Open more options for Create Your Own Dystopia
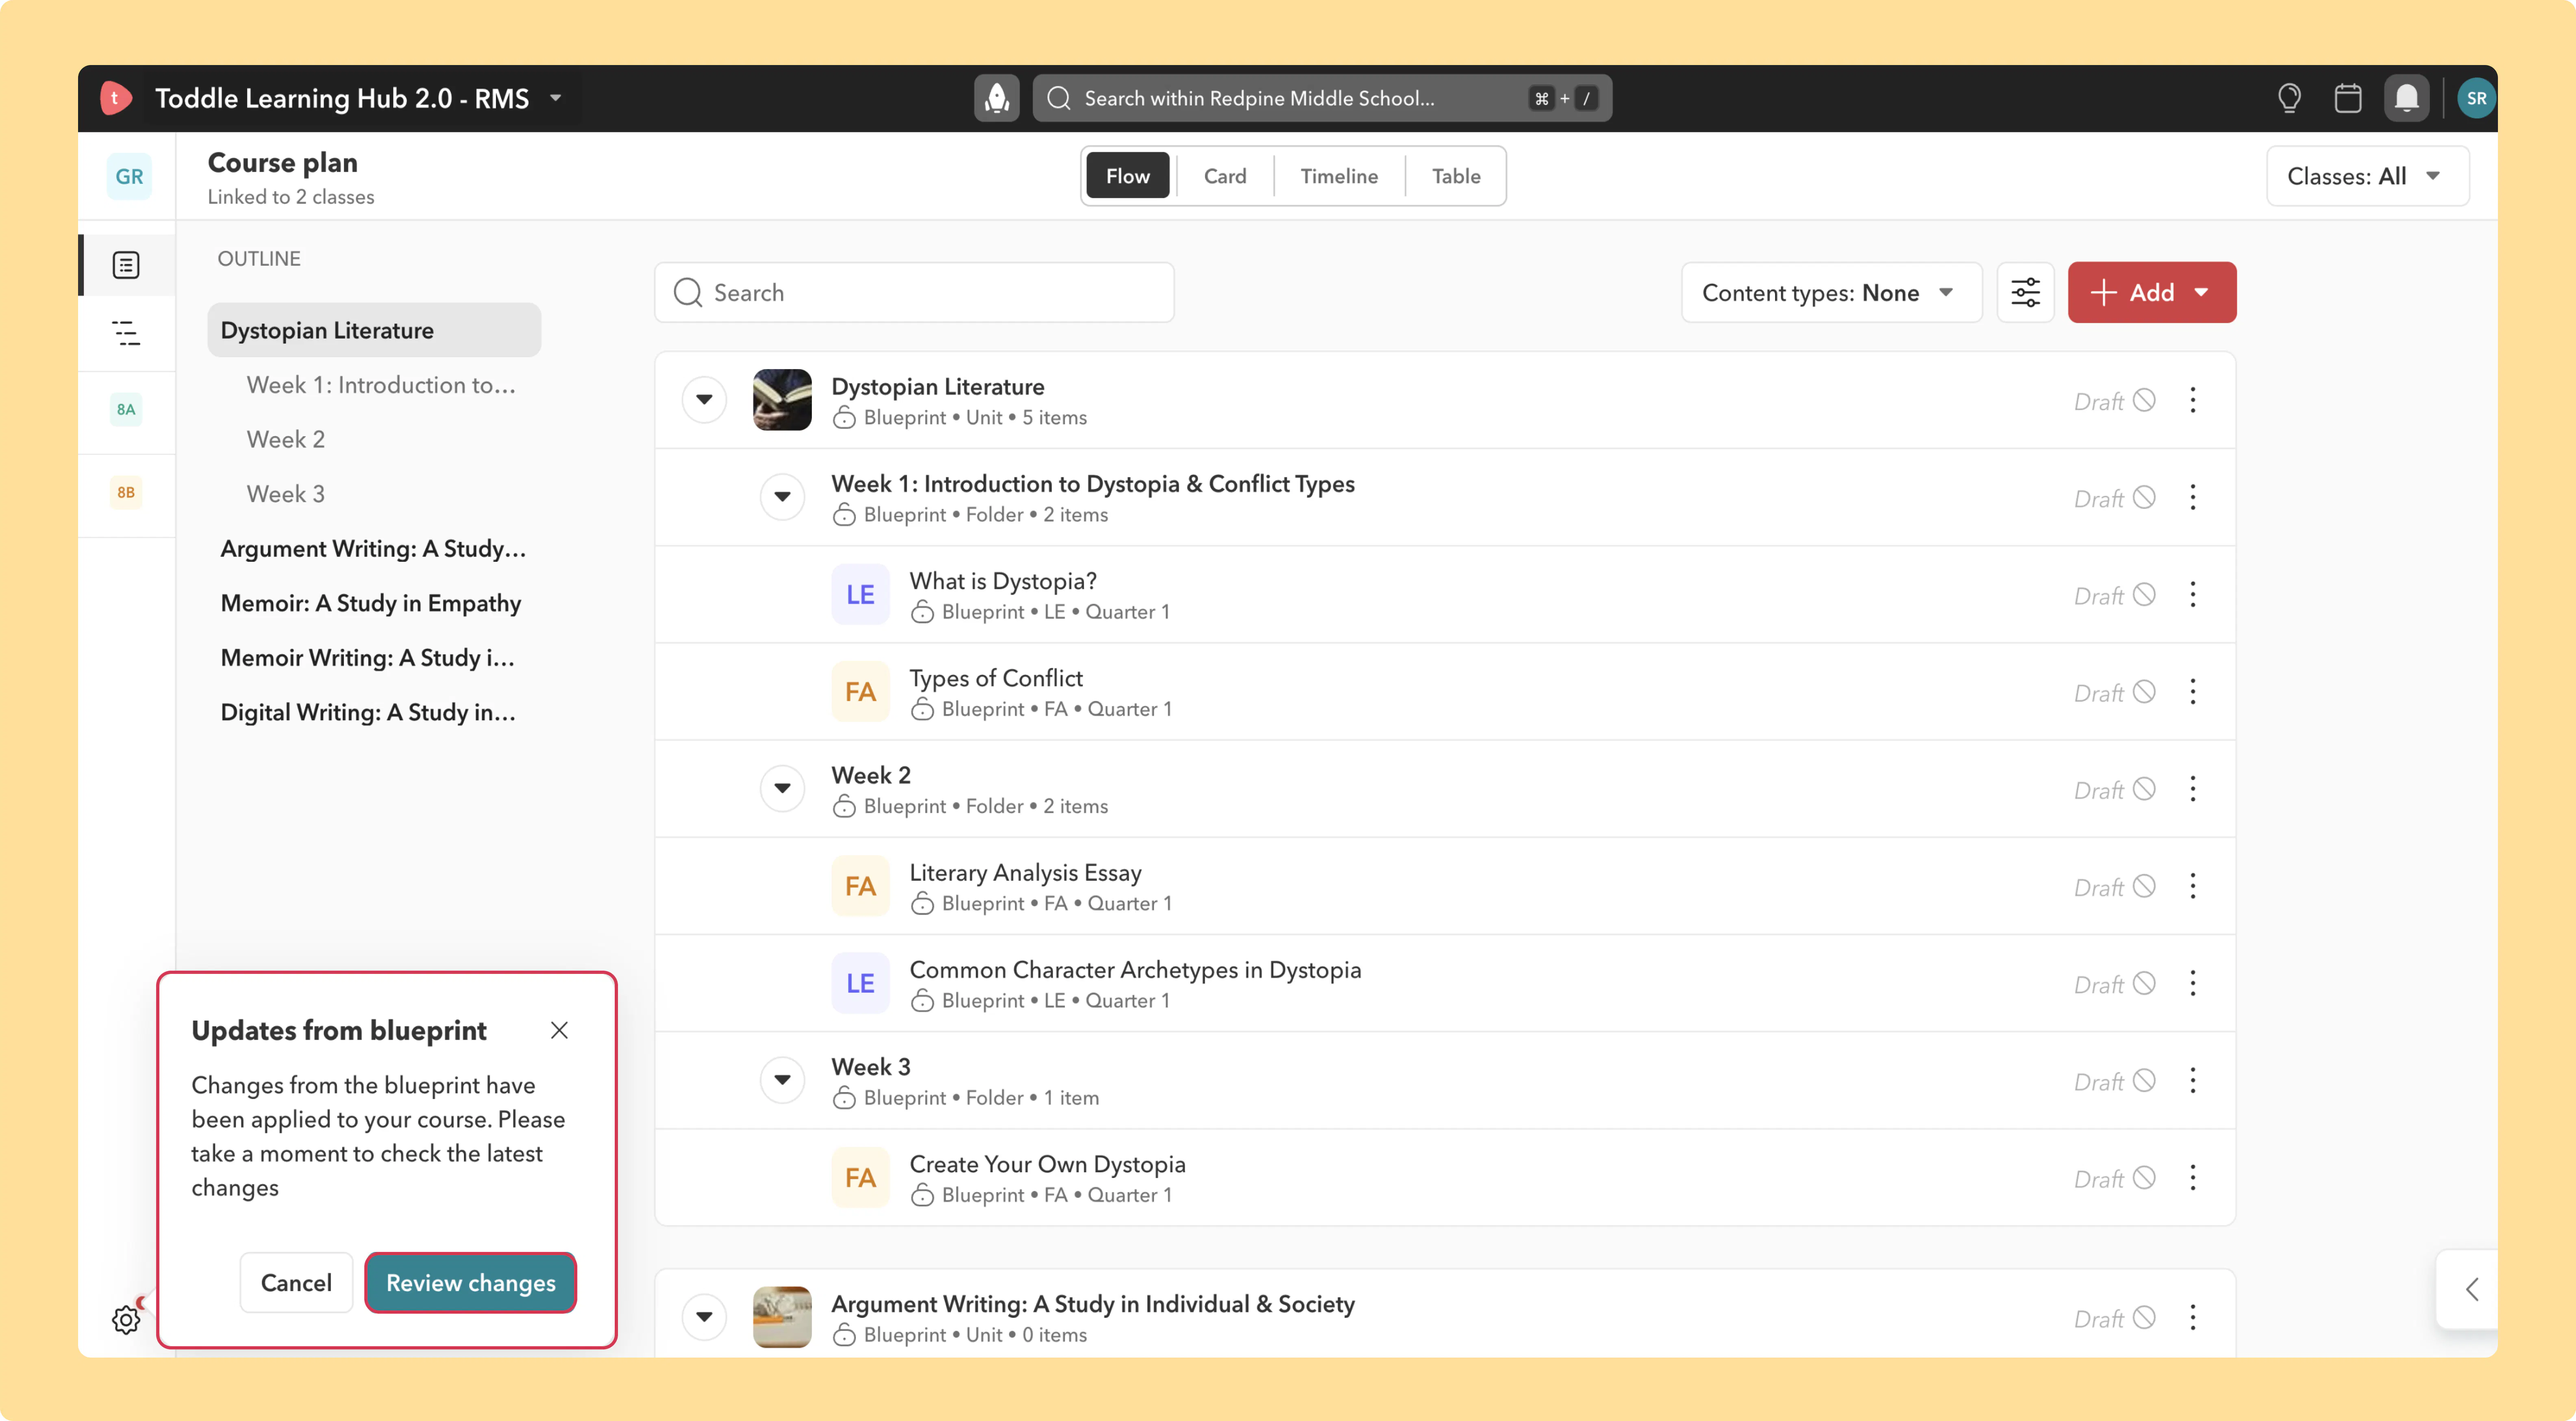 [x=2192, y=1177]
